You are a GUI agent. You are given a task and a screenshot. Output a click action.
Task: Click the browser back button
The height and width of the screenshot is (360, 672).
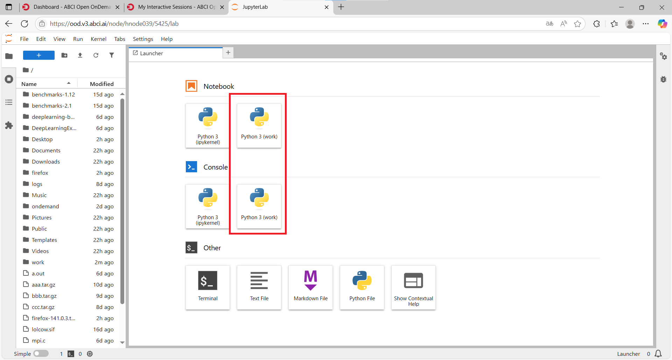[x=9, y=24]
